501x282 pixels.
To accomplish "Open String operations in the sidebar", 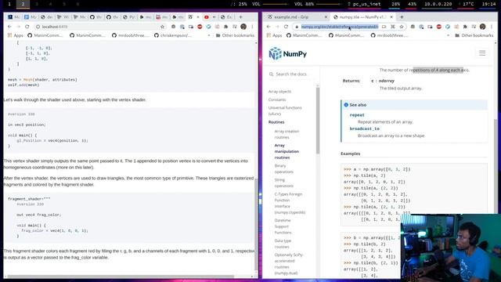I will click(x=283, y=183).
